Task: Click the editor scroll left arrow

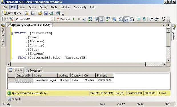Action: (x=9, y=64)
